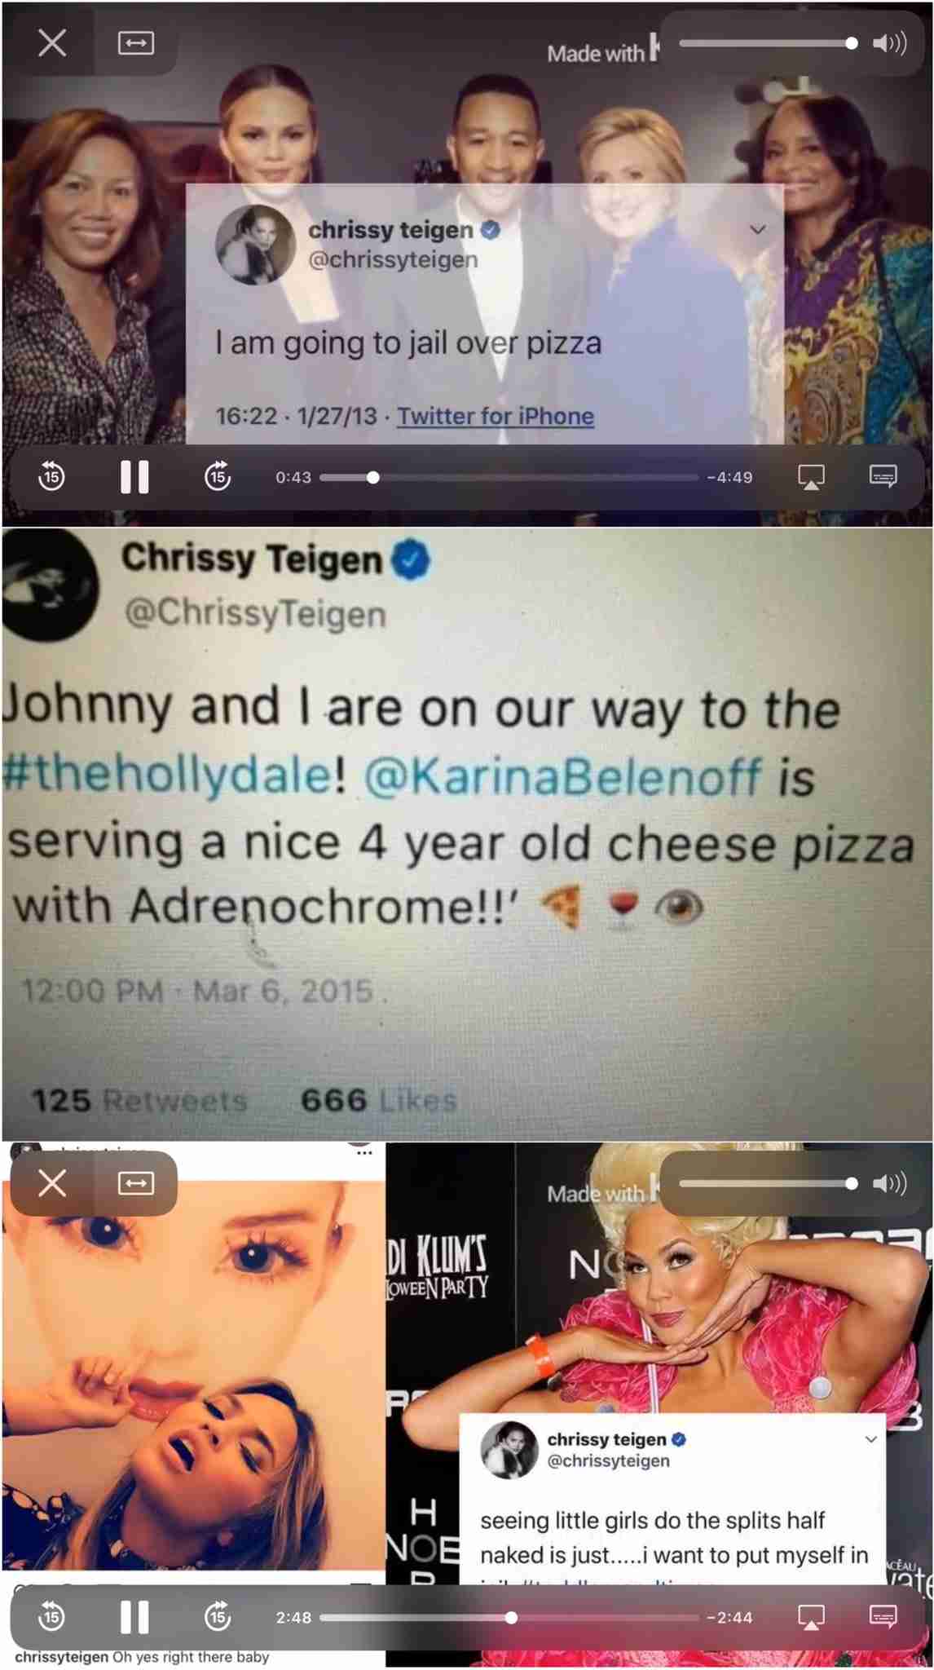The width and height of the screenshot is (934, 1670).
Task: Click the bottom video's progress scrubber knob
Action: click(x=511, y=1617)
